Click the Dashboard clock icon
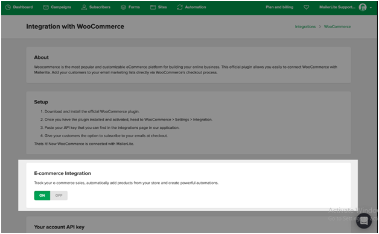 (8, 7)
